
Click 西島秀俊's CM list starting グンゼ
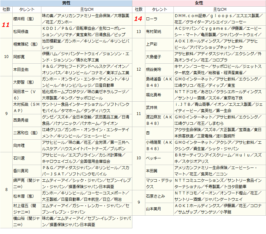pos(87,120)
